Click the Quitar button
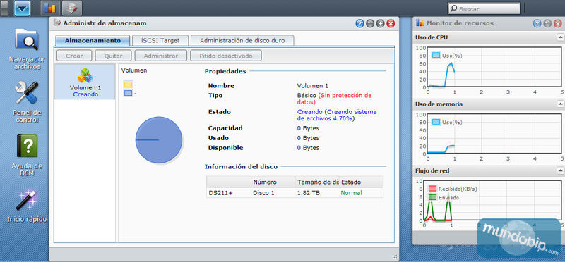Viewport: 565px width, 262px height. click(x=113, y=56)
